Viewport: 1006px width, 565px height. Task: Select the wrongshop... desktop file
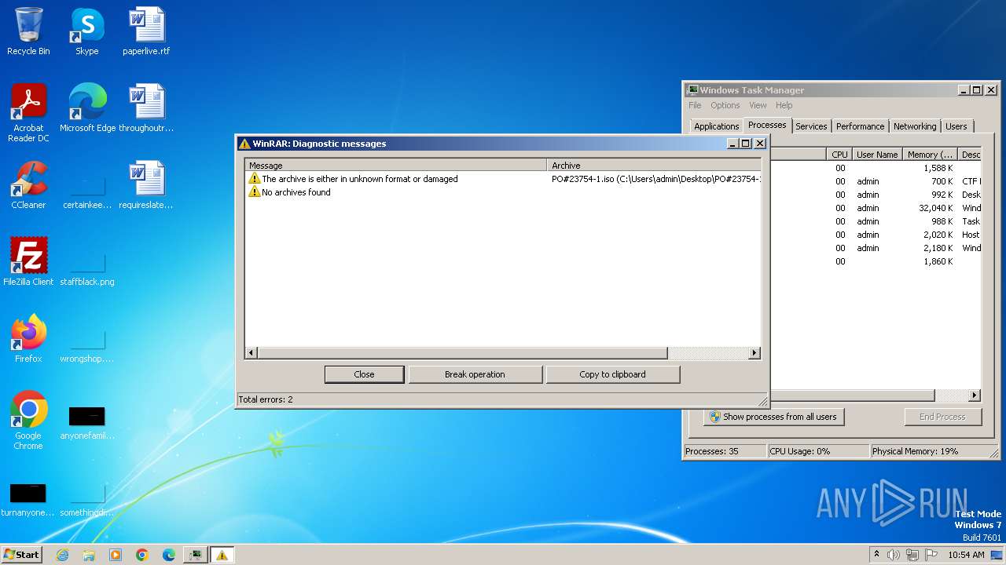[x=87, y=346]
